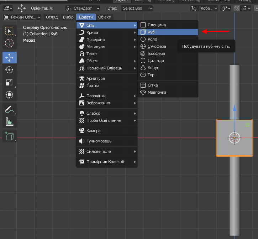Add a Гучномовець speaker object
The image size is (258, 239).
click(107, 141)
